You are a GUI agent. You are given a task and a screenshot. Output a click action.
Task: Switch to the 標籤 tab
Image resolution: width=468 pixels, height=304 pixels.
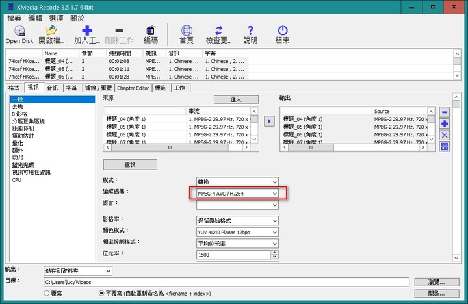[161, 88]
